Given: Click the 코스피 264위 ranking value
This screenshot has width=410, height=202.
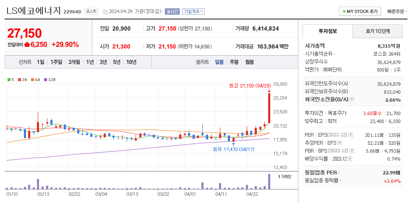Looking at the screenshot, I should 387,54.
